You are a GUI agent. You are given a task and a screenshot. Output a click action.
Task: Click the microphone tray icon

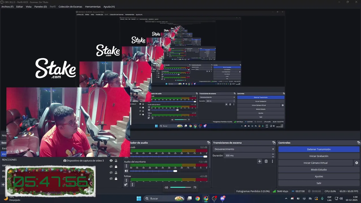tap(322, 198)
